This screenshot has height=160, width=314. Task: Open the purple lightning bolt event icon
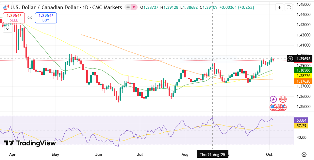[273, 99]
